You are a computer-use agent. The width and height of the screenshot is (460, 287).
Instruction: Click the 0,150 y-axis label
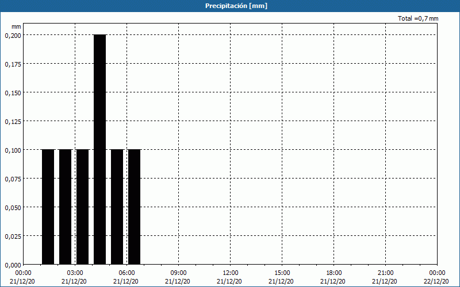[x=13, y=93]
